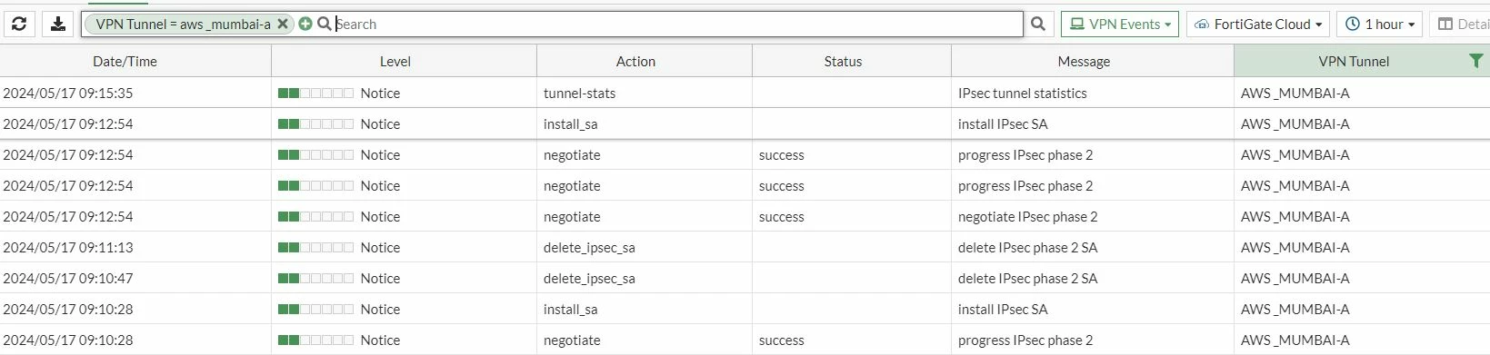Open the FortiGate Cloud source dropdown
This screenshot has width=1490, height=355.
[1258, 25]
